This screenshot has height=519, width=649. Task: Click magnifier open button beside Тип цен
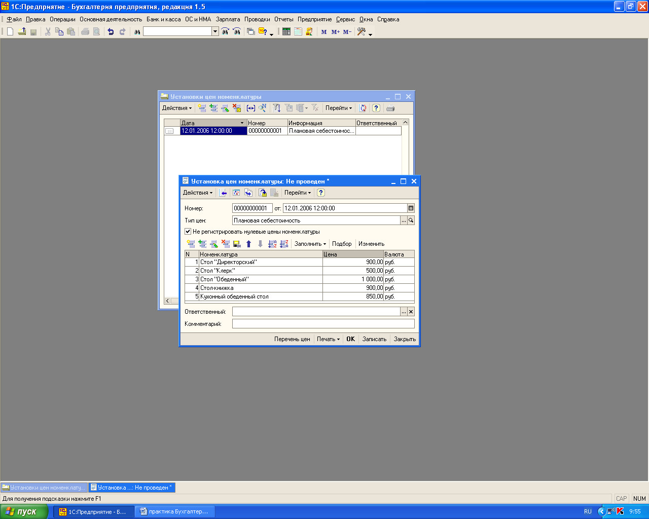411,220
